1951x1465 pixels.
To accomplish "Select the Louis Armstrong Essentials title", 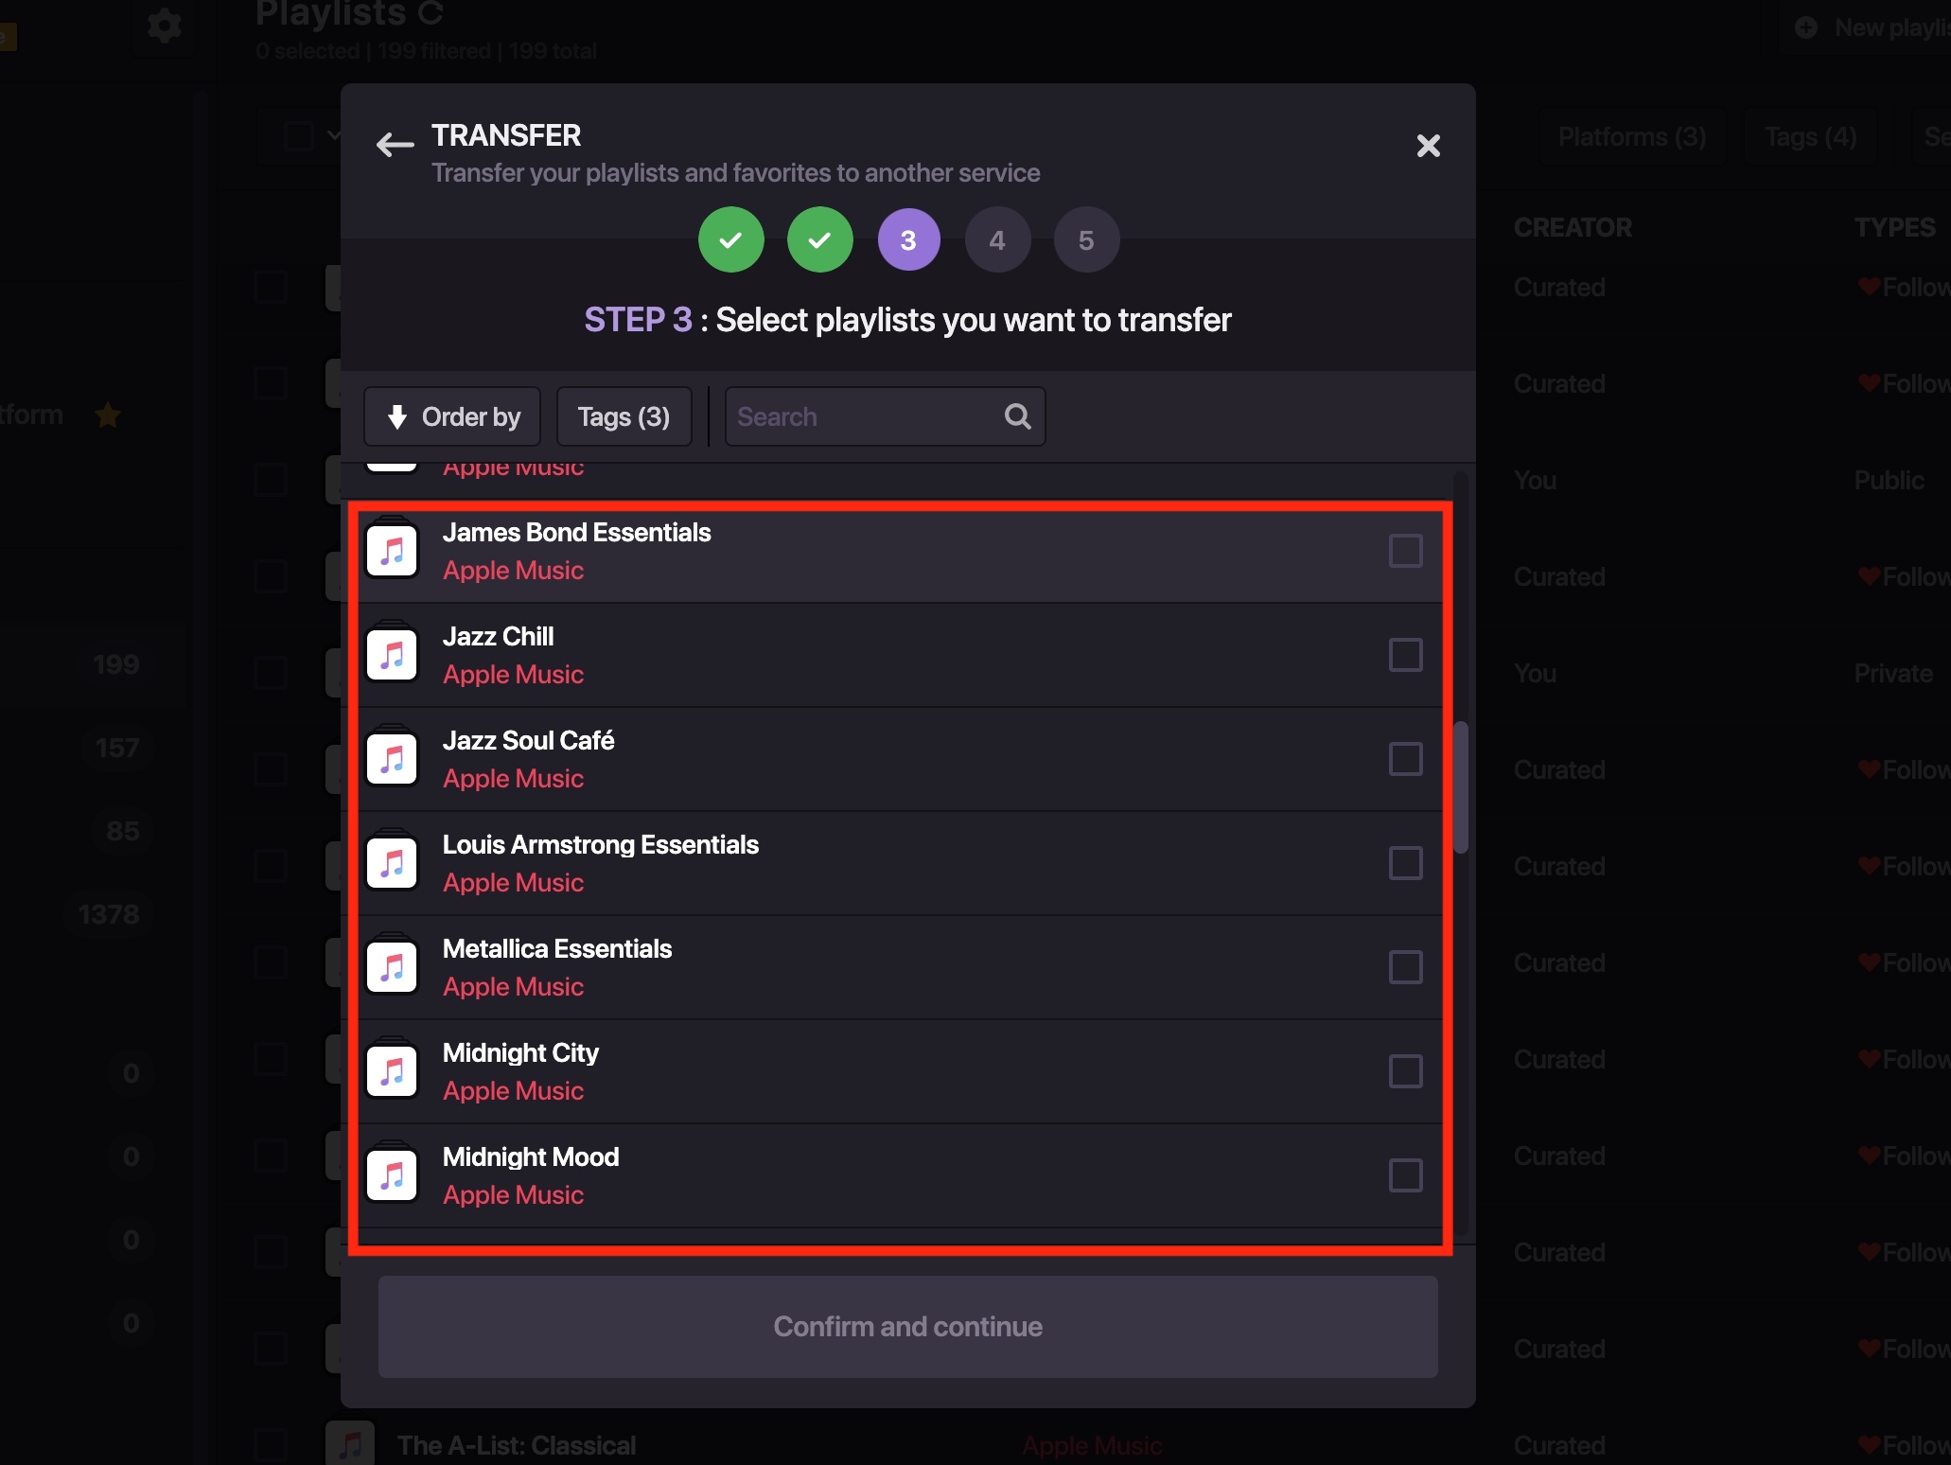I will pos(600,845).
